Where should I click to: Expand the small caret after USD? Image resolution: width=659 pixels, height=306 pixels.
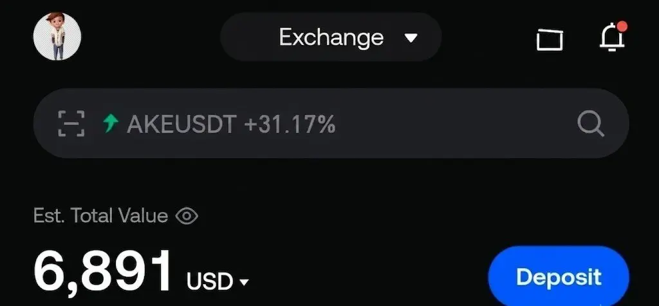(244, 282)
